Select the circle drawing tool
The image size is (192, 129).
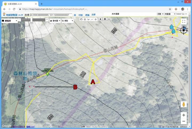point(96,19)
